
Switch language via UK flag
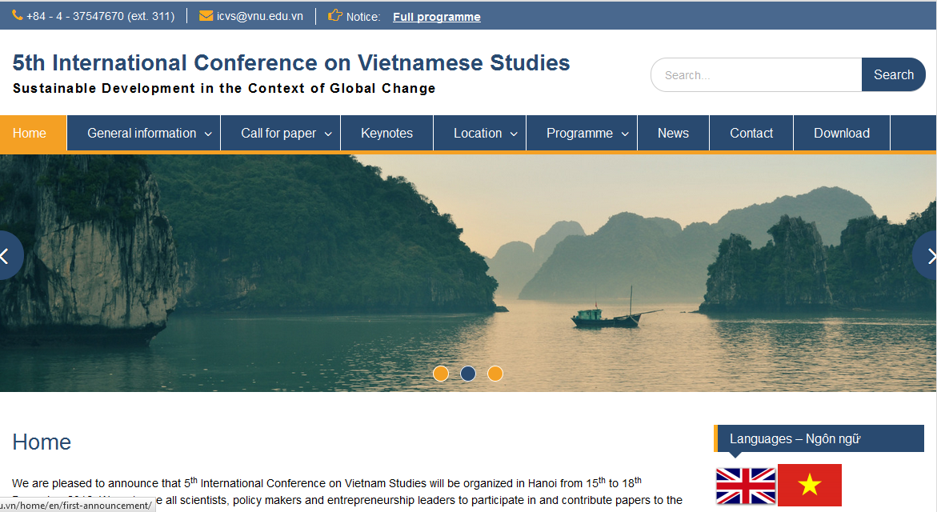746,486
